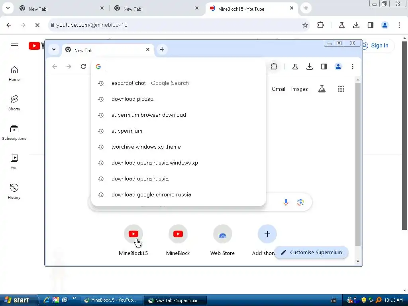Click Customise Supermium button

[x=312, y=252]
